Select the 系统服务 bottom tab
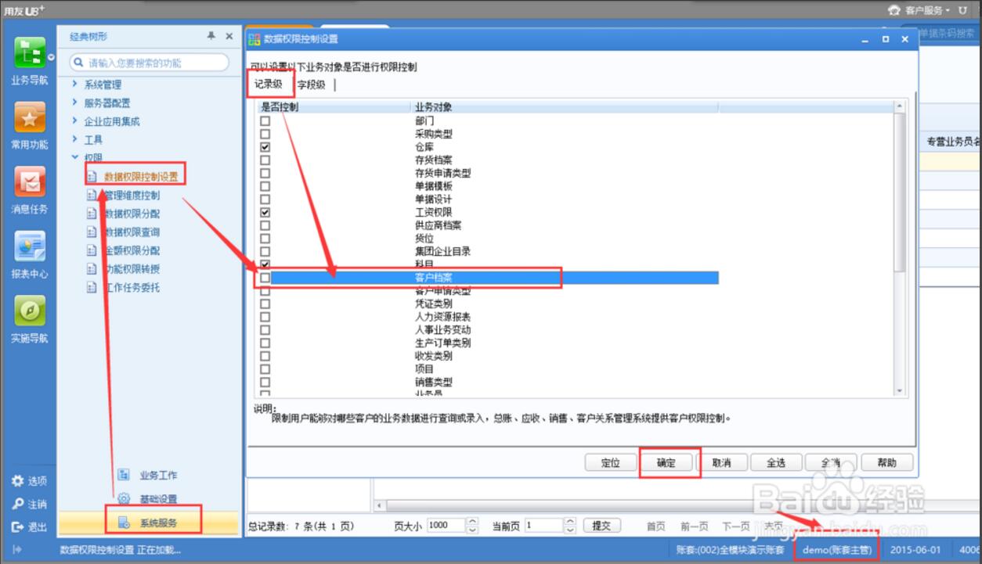This screenshot has width=982, height=564. pos(157,522)
